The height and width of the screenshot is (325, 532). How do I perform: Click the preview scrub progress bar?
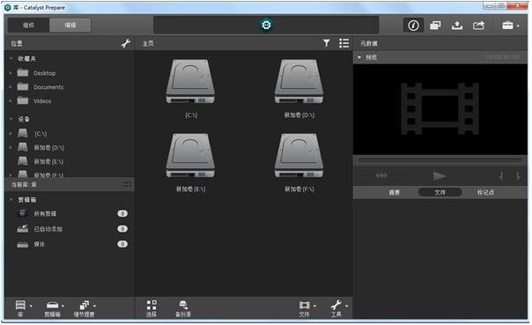tap(440, 159)
